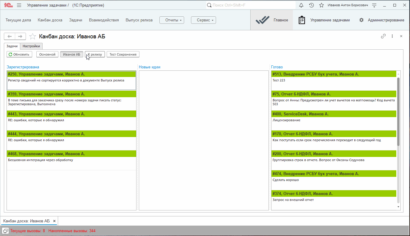The height and width of the screenshot is (236, 410).
Task: Open the settings lines icon next to username
Action: click(x=375, y=5)
